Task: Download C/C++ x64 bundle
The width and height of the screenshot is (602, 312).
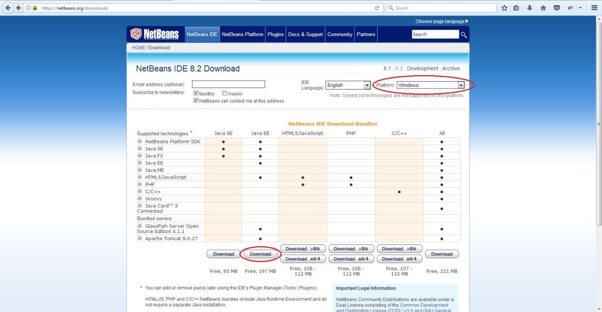Action: pyautogui.click(x=399, y=259)
